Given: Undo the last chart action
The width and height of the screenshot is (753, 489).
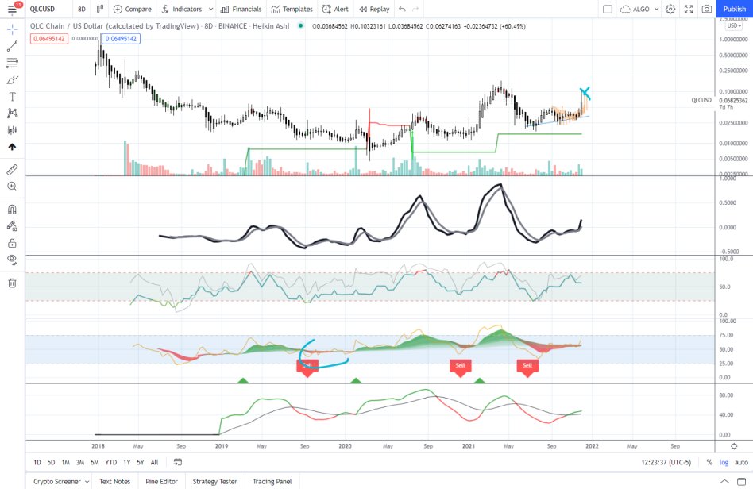Looking at the screenshot, I should click(x=403, y=9).
